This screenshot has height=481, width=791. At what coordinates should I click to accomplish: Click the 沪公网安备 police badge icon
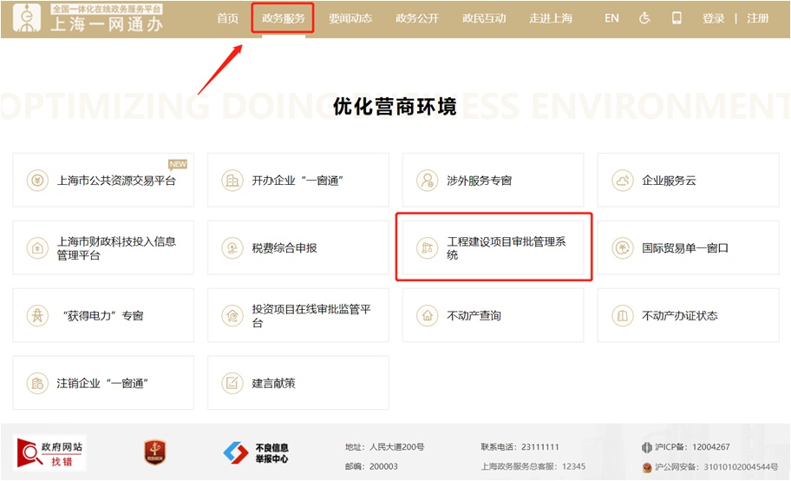point(646,467)
